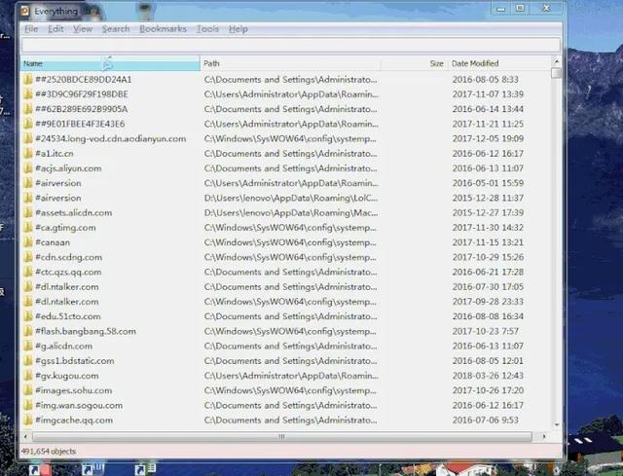Sort results by Name column header
Image resolution: width=623 pixels, height=476 pixels.
pyautogui.click(x=110, y=63)
